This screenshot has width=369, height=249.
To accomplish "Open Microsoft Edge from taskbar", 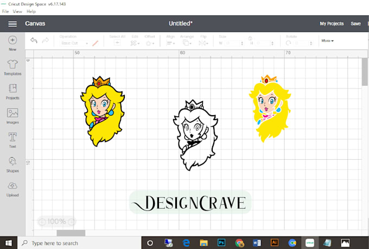I will (x=186, y=243).
